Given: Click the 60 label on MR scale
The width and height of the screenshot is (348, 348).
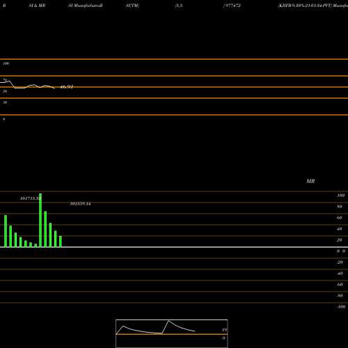Looking at the screenshot, I should (x=340, y=218).
